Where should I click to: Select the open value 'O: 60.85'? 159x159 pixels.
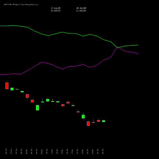click(x=56, y=11)
